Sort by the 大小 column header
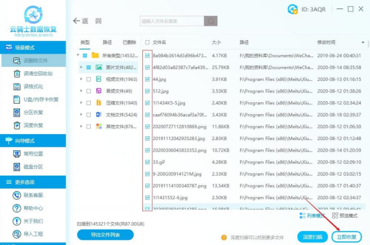Image resolution: width=370 pixels, height=245 pixels. [x=216, y=42]
